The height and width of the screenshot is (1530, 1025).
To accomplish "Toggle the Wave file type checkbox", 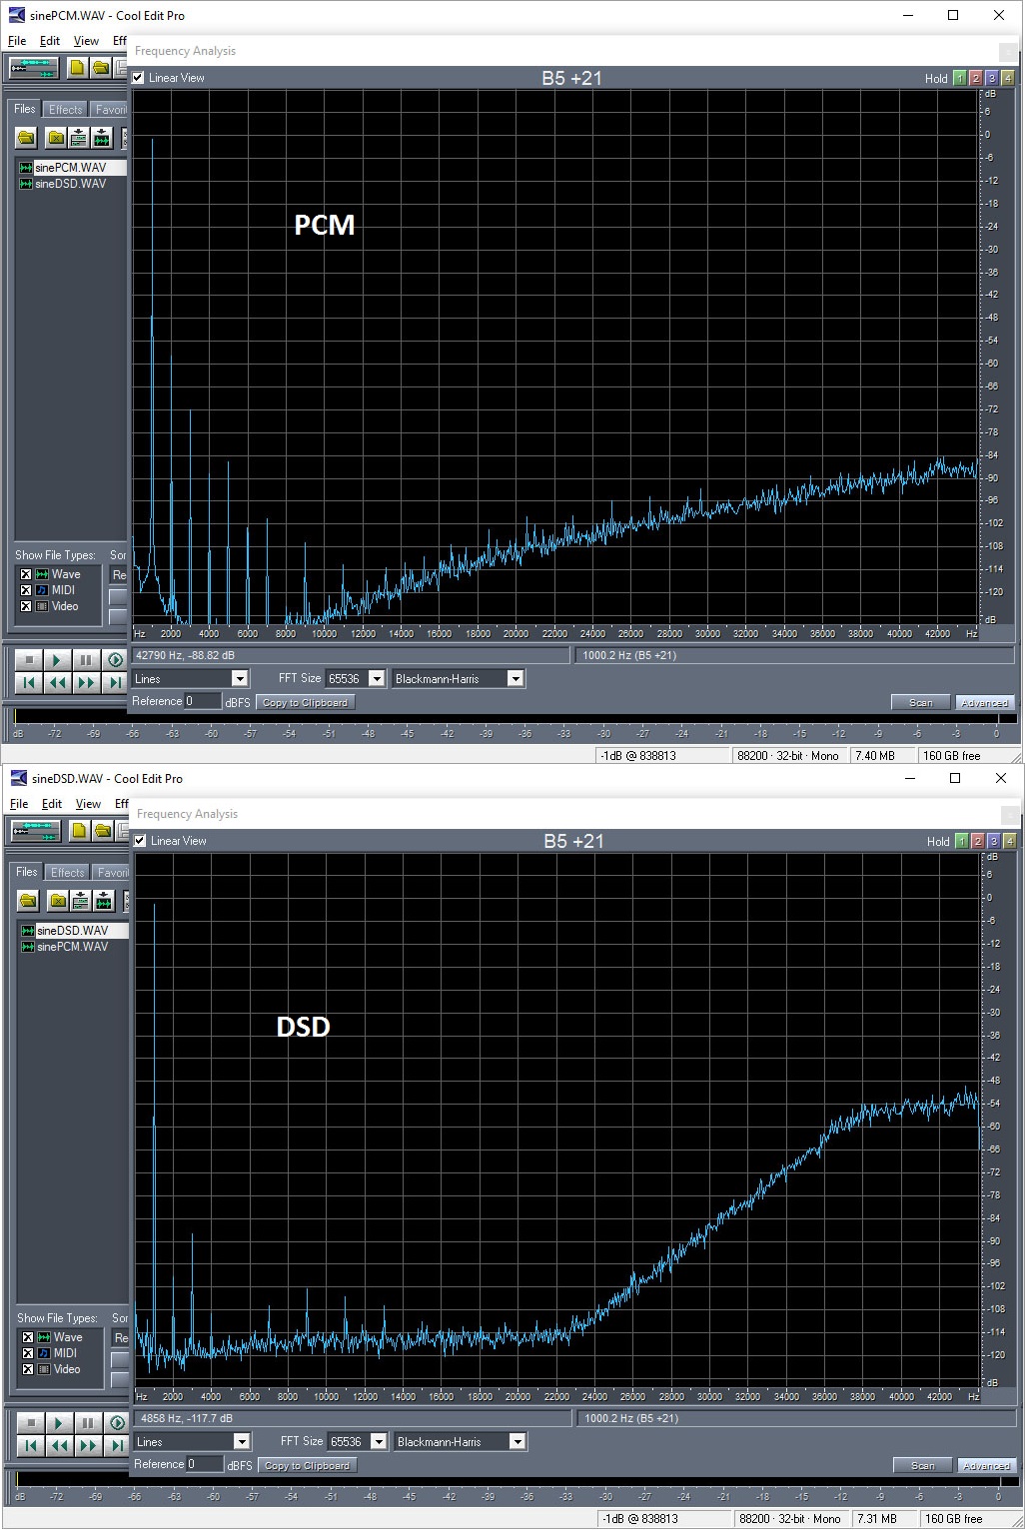I will [x=24, y=574].
